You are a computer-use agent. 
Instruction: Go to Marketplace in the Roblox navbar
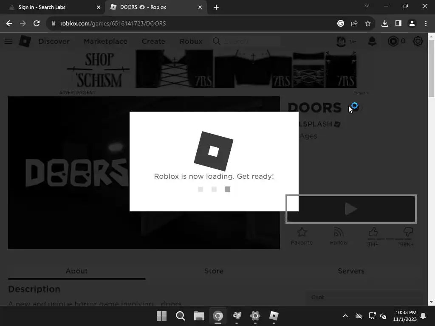click(x=106, y=41)
